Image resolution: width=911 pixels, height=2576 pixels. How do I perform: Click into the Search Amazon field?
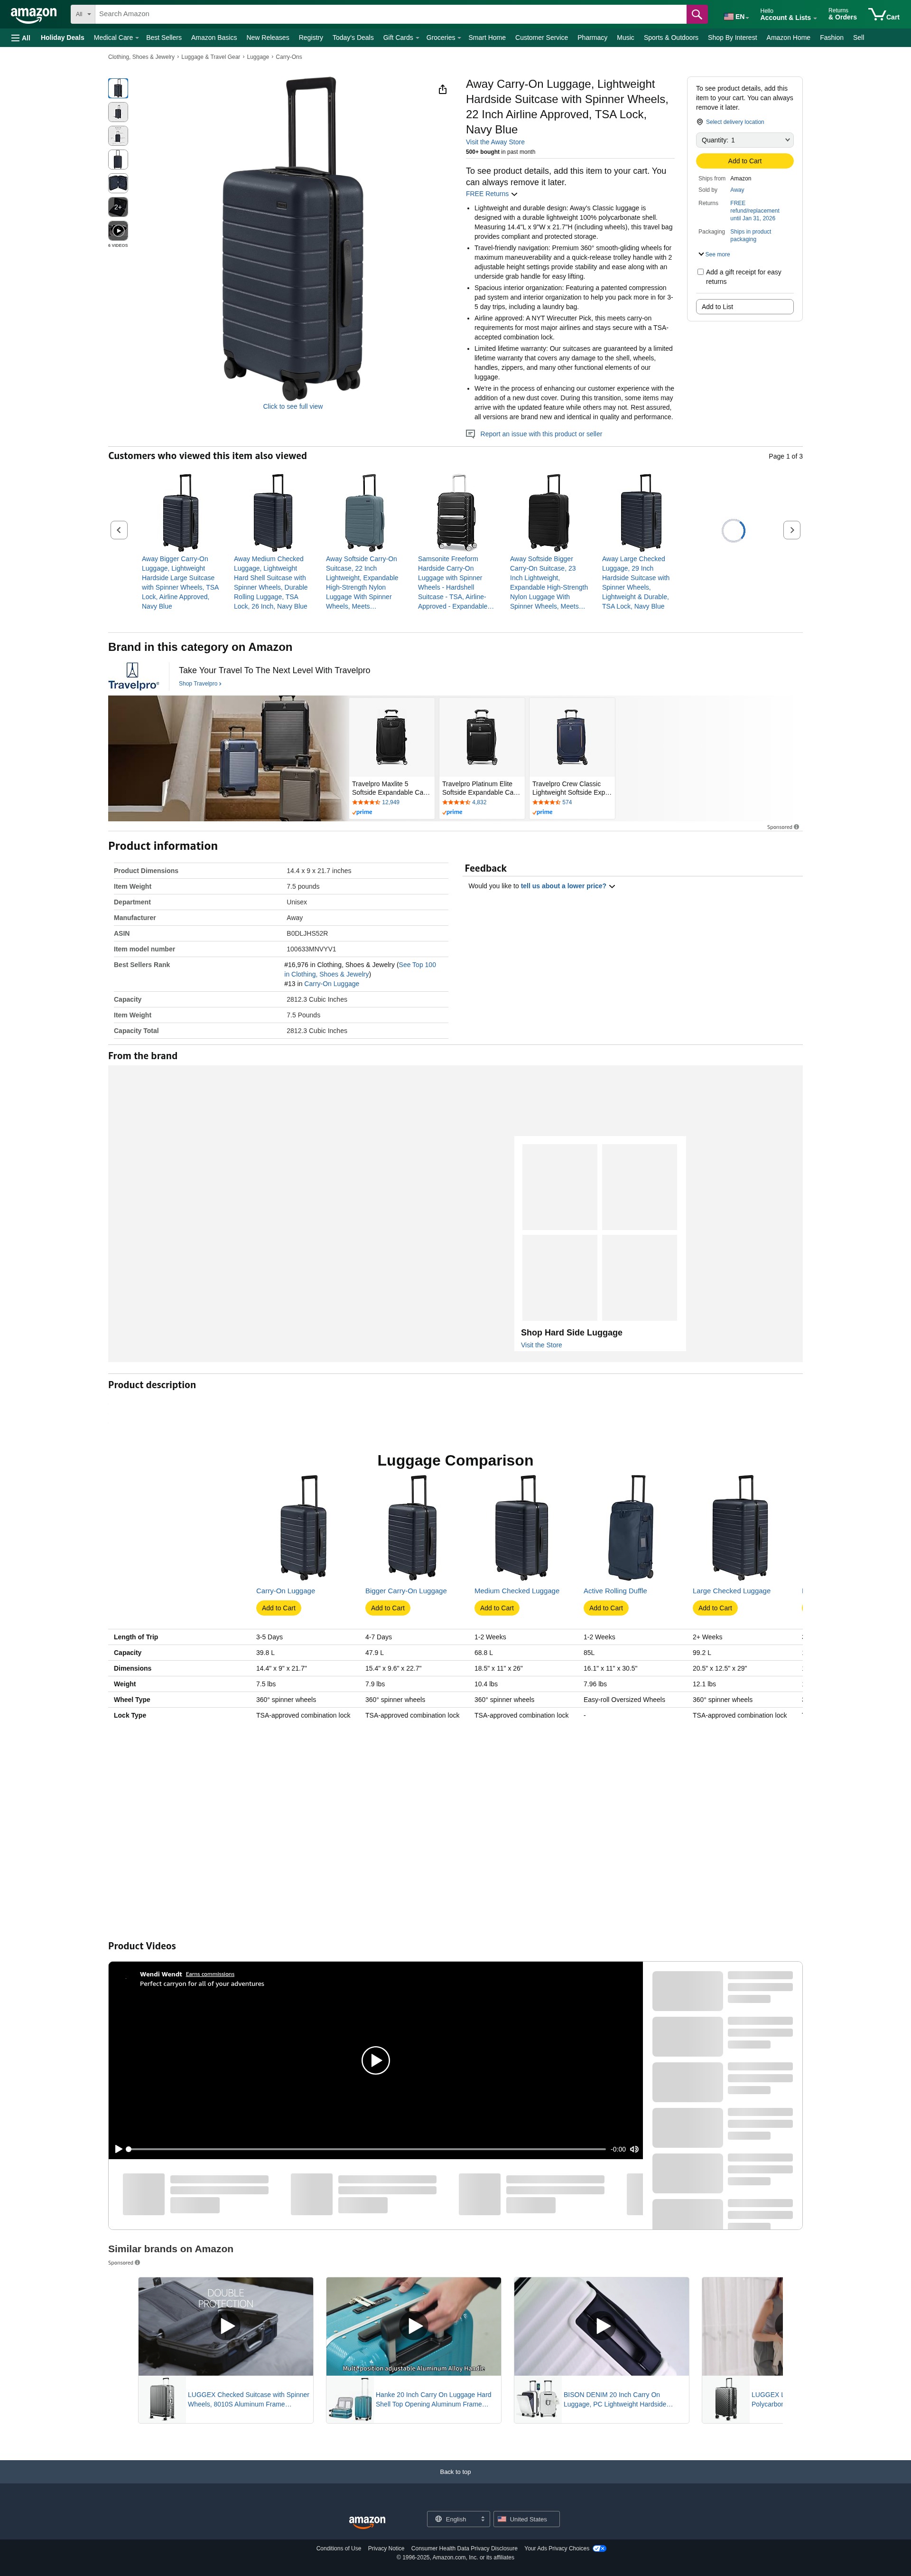[x=390, y=14]
